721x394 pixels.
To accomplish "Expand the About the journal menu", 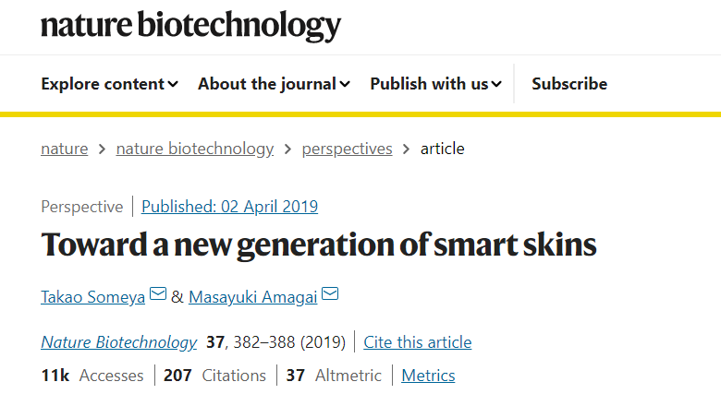I will (x=274, y=84).
